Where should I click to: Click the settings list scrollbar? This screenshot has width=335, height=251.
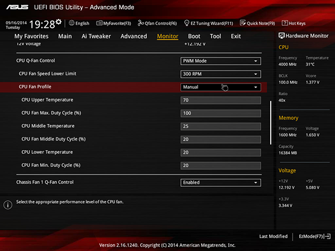271,123
